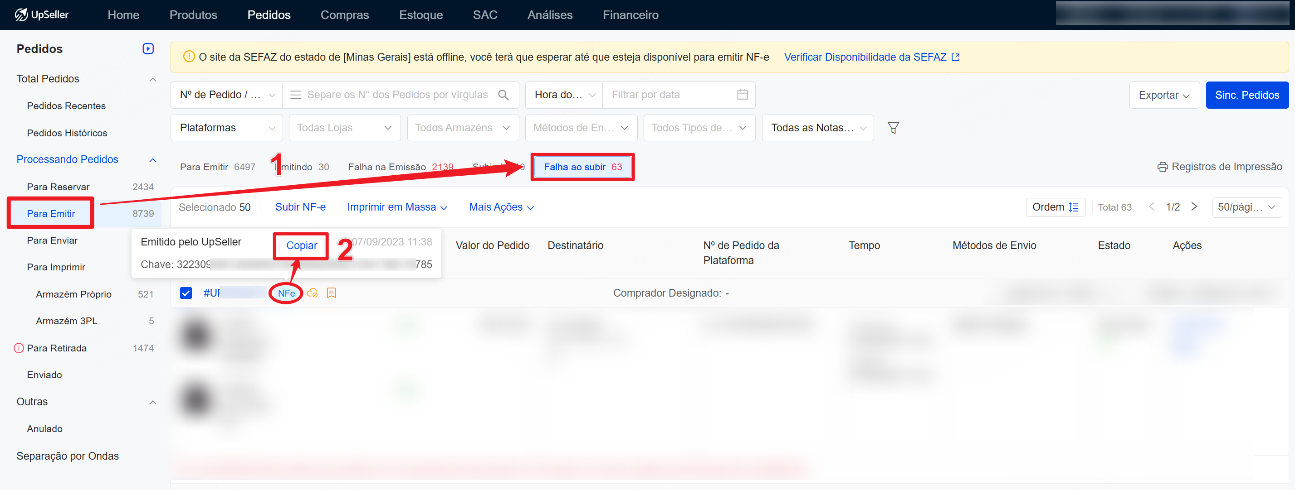Open the 50/página page size dropdown

point(1246,207)
